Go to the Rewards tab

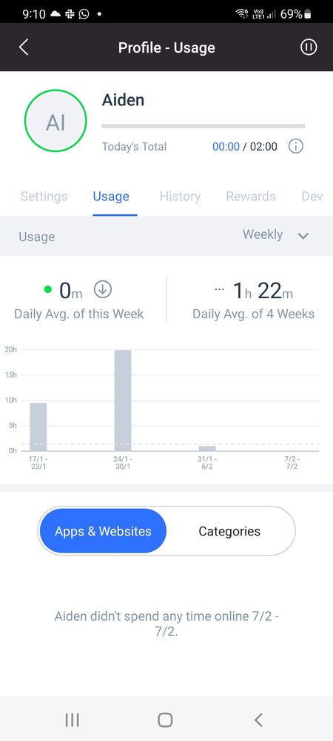(x=251, y=196)
